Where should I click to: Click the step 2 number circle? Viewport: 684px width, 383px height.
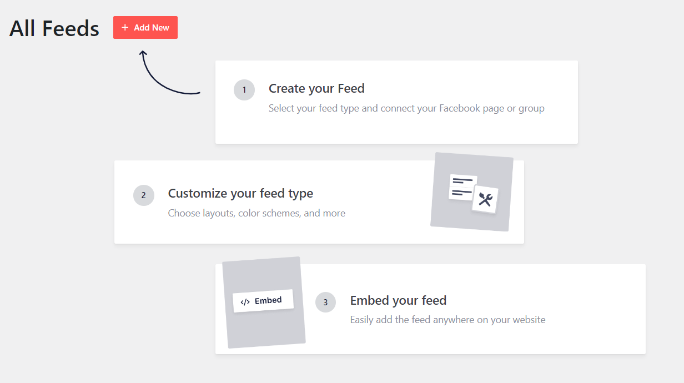144,195
